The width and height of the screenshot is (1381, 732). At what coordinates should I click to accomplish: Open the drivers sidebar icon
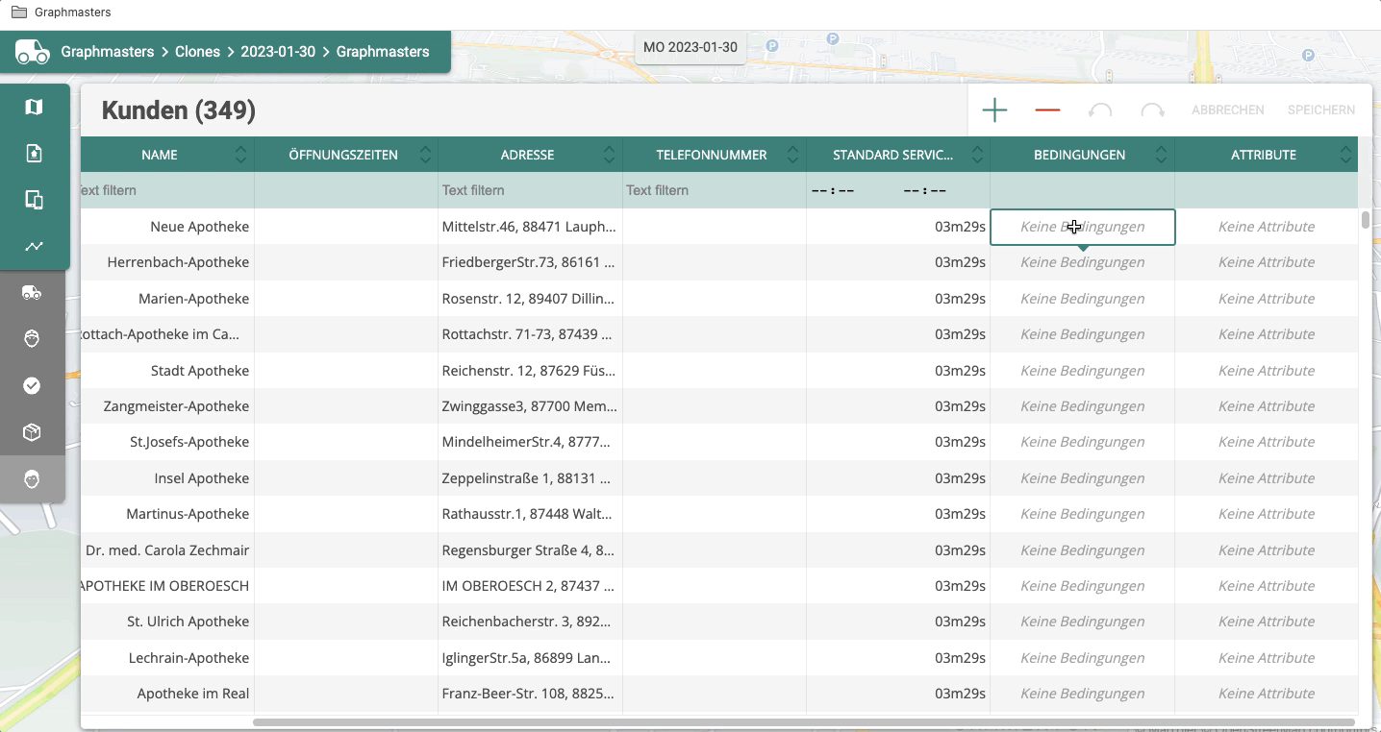(32, 338)
